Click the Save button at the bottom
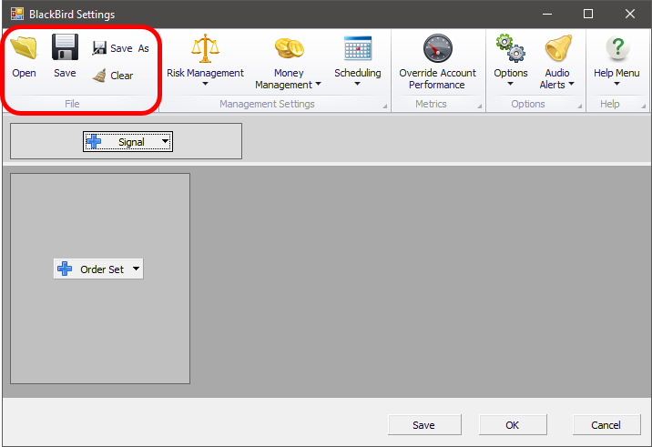The width and height of the screenshot is (652, 447). pos(424,424)
